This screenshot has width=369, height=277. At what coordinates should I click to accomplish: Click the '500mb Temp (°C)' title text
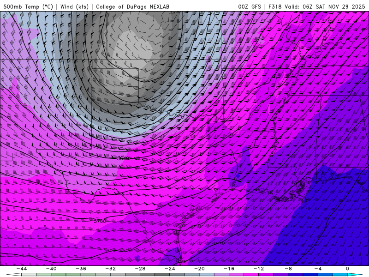coord(29,6)
